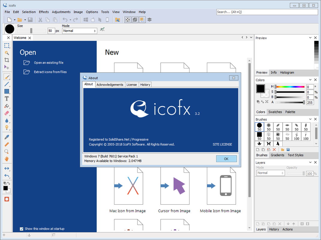Select the Rectangle shape tool
This screenshot has height=240, width=321.
point(7,91)
